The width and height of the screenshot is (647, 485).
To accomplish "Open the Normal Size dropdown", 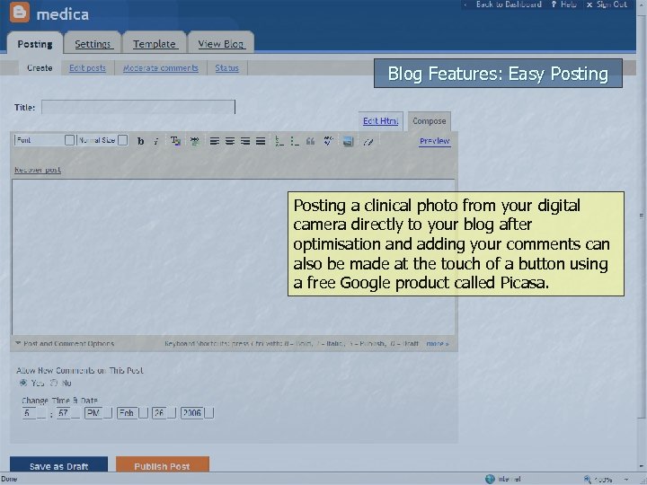I will 102,140.
